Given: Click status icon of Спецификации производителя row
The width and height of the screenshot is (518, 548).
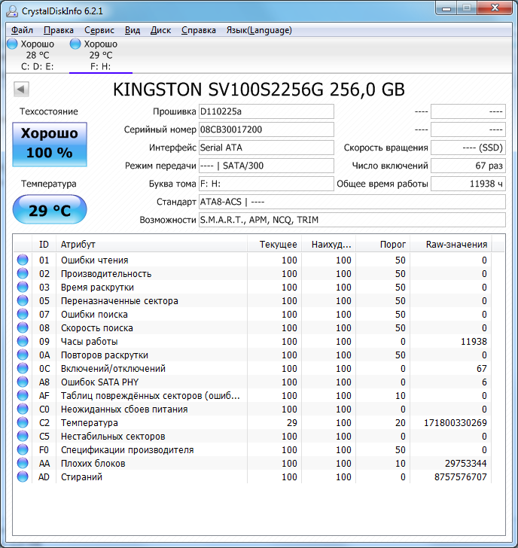Looking at the screenshot, I should coord(23,450).
